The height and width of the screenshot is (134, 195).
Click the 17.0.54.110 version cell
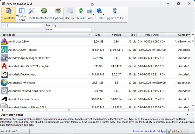click(116, 50)
